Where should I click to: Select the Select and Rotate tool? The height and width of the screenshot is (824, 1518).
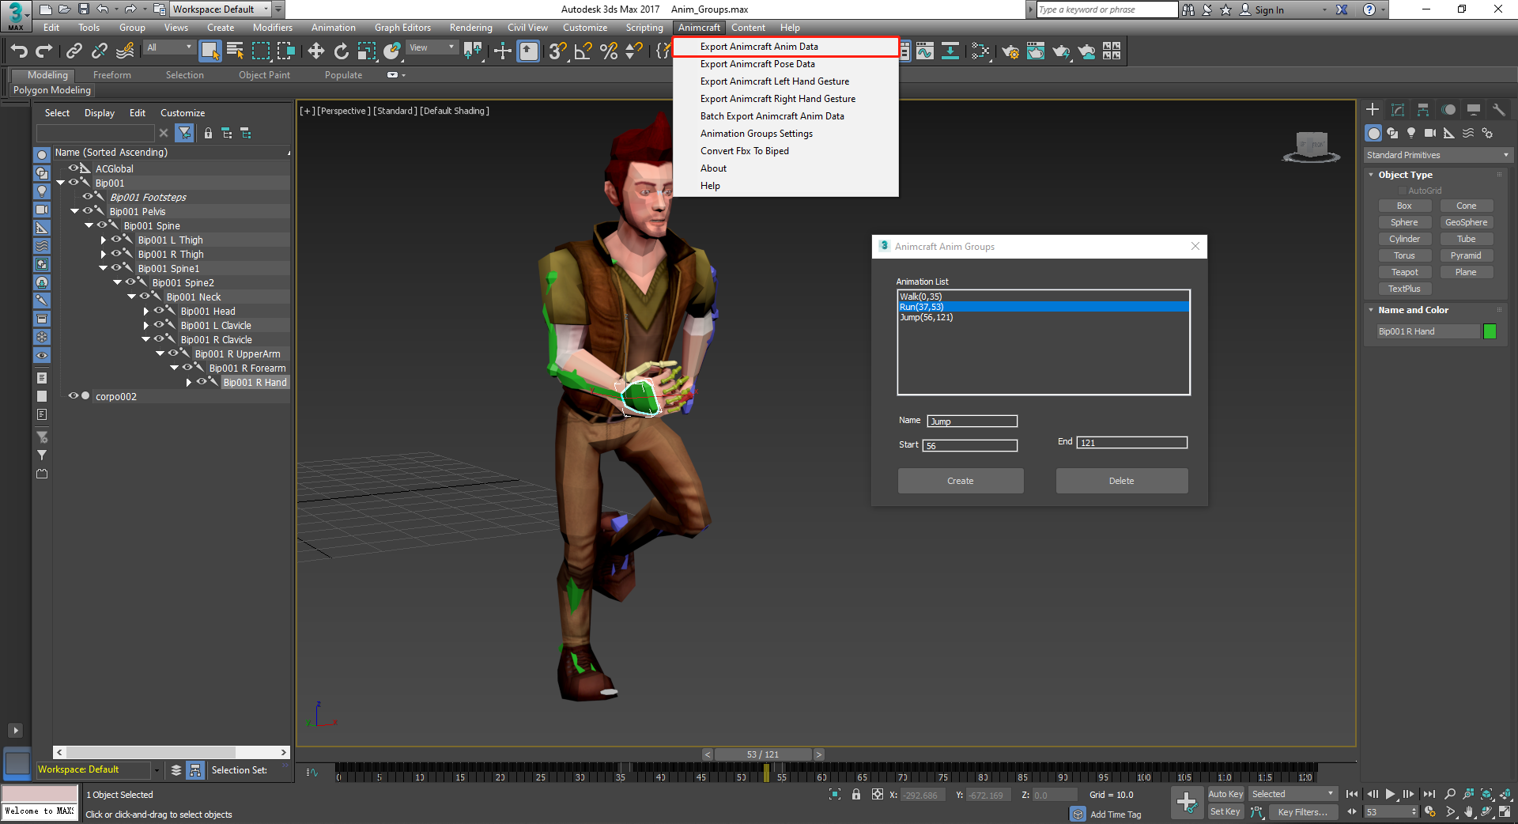(x=341, y=51)
